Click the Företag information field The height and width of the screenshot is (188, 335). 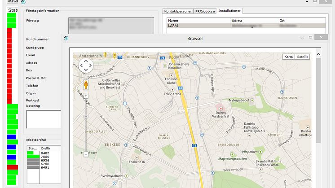click(x=111, y=26)
